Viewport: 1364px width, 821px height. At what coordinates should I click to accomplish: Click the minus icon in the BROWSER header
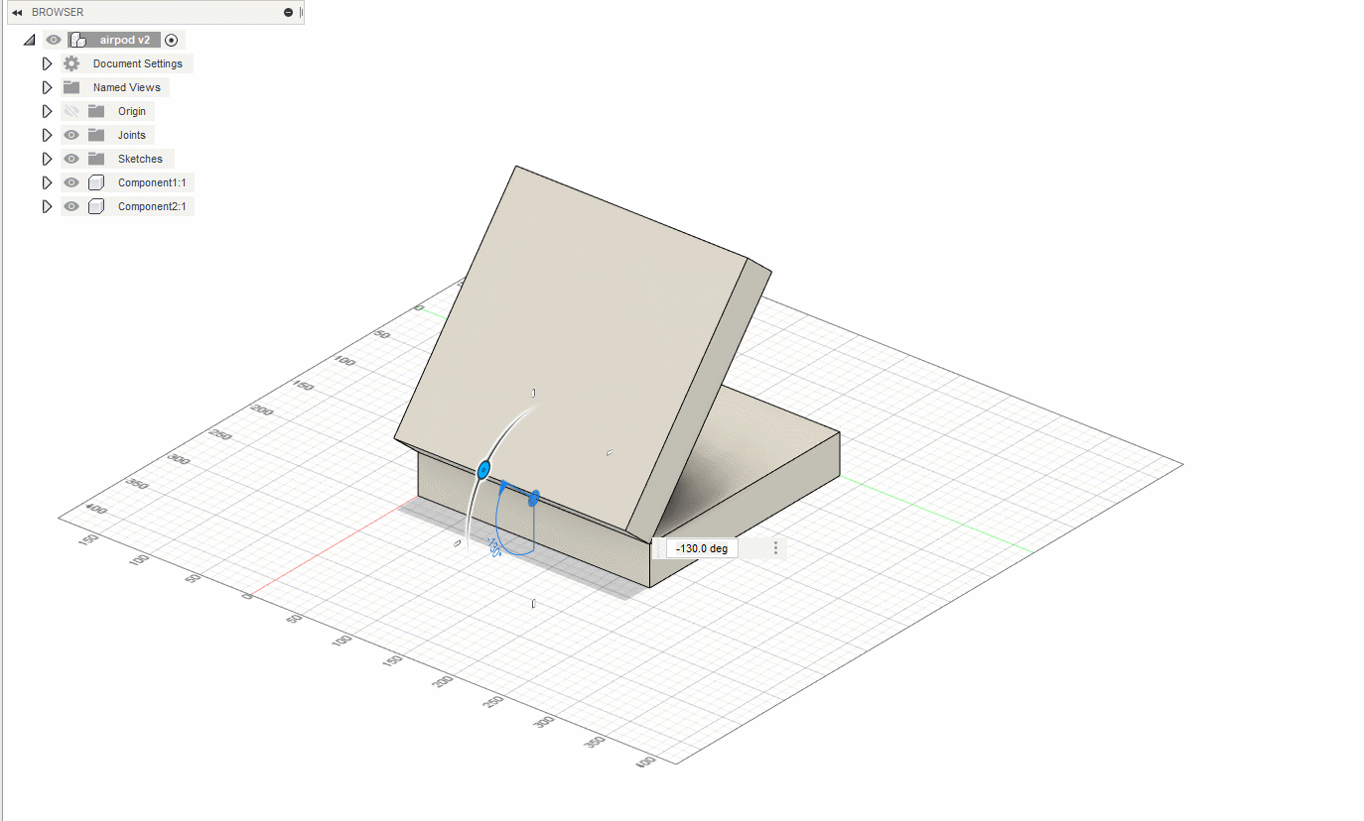point(287,12)
